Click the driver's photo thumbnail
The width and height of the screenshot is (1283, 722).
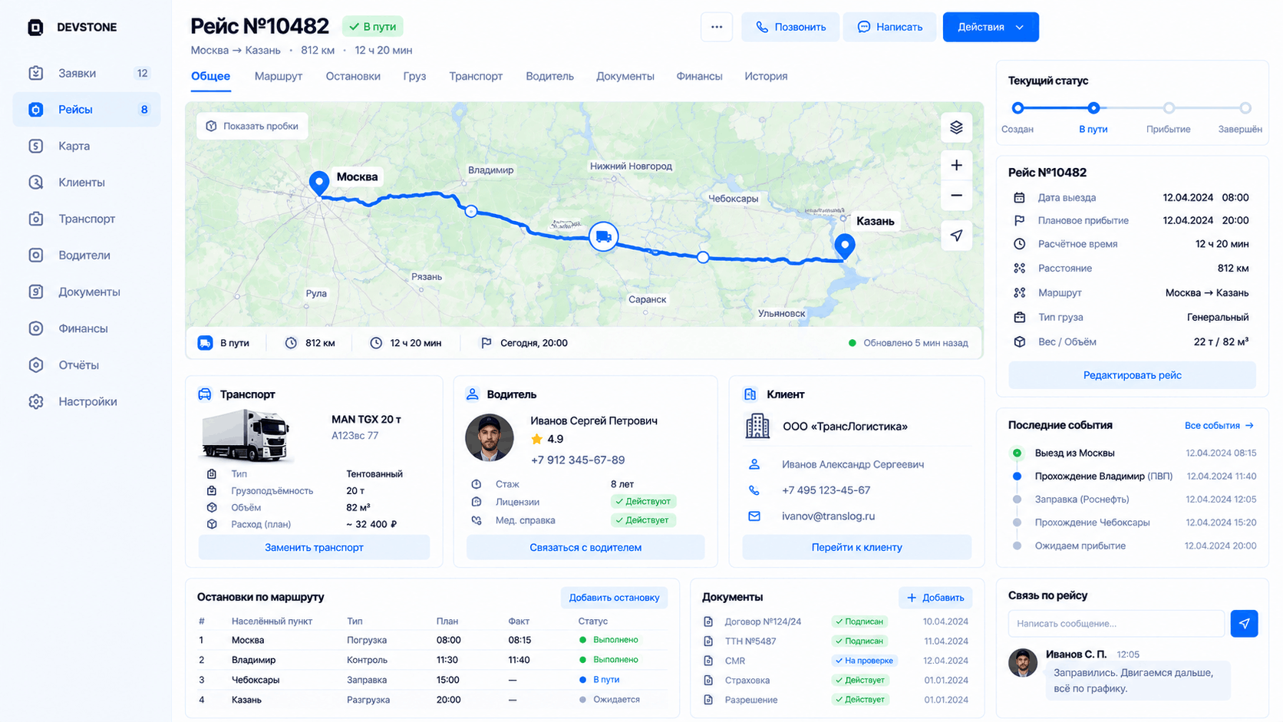[x=489, y=437]
